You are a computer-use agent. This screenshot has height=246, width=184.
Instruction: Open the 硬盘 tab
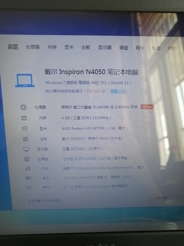[124, 48]
